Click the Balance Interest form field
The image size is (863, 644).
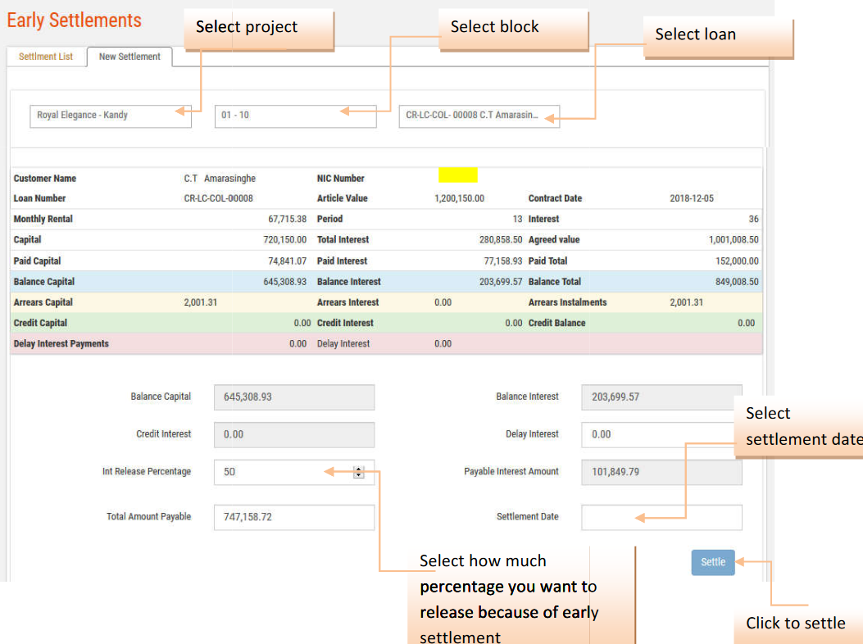(x=661, y=397)
